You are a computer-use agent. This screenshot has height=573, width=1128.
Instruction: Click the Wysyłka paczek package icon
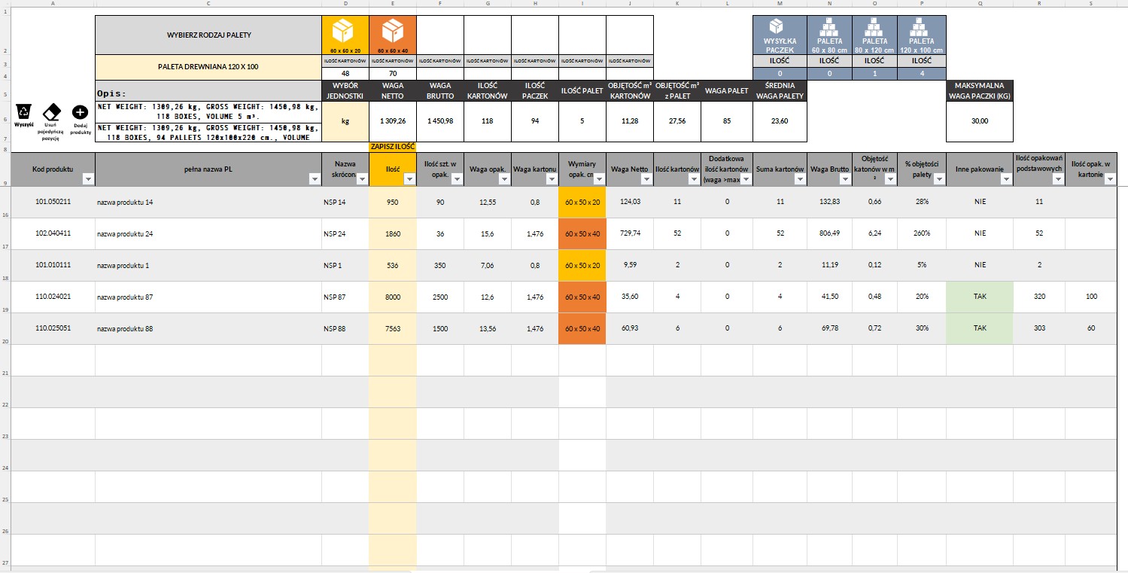click(x=780, y=27)
